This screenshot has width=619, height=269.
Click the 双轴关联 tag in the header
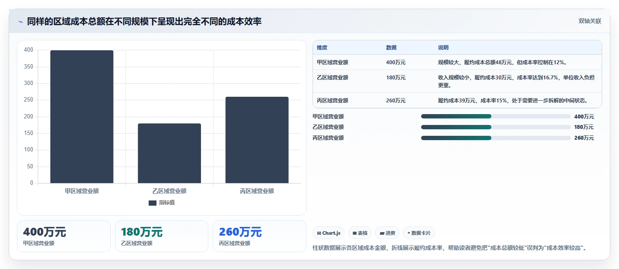pos(590,21)
